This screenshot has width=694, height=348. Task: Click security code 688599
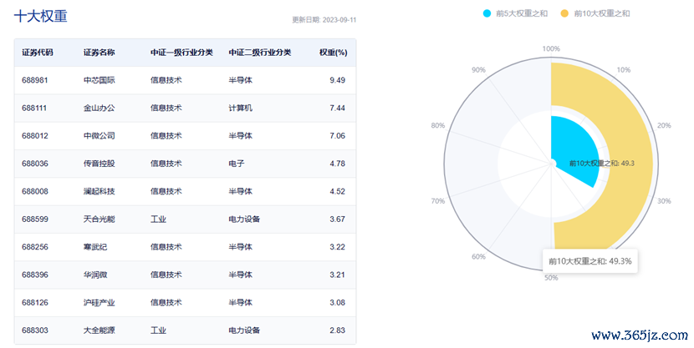pyautogui.click(x=35, y=219)
